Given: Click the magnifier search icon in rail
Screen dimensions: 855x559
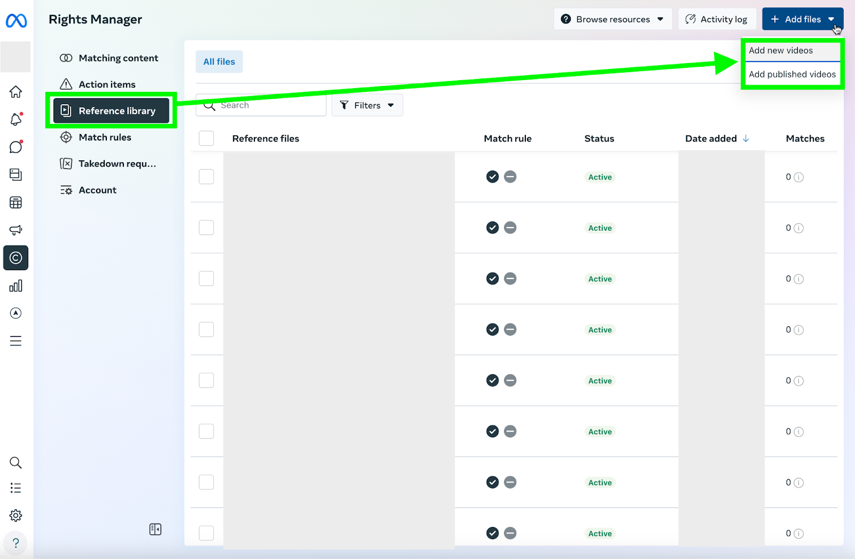Looking at the screenshot, I should 16,462.
